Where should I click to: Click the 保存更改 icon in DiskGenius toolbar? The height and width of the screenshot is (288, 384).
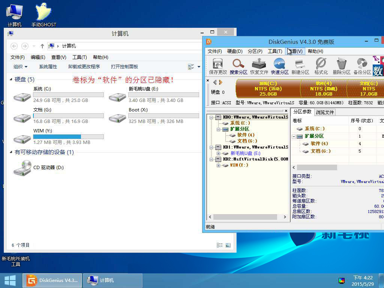pyautogui.click(x=217, y=66)
